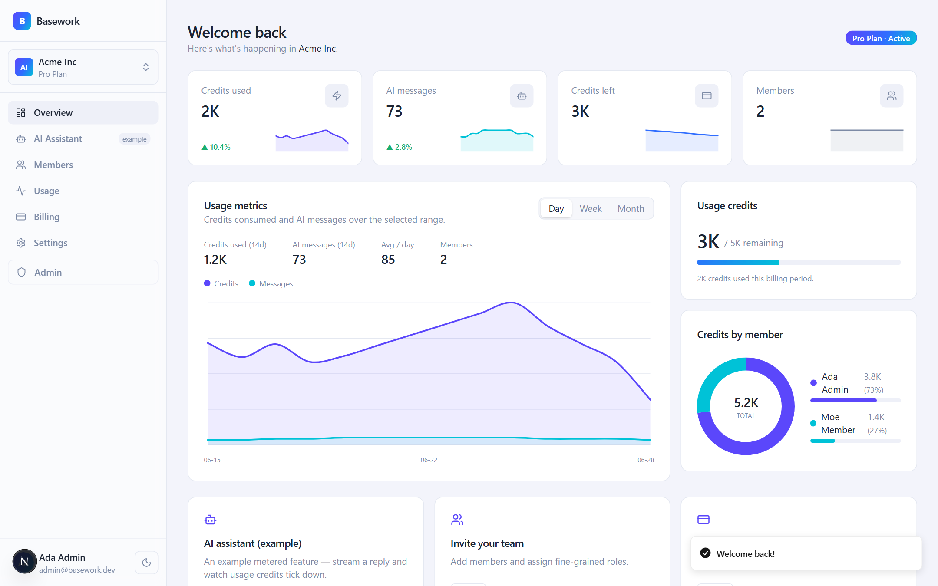Open the Billing page in sidebar
Viewport: 938px width, 586px height.
(x=83, y=217)
